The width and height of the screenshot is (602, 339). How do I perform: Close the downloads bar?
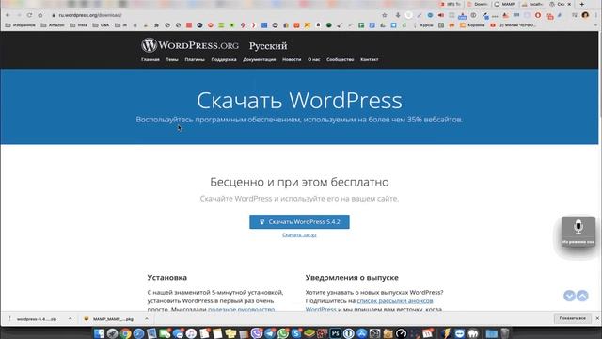coord(597,318)
